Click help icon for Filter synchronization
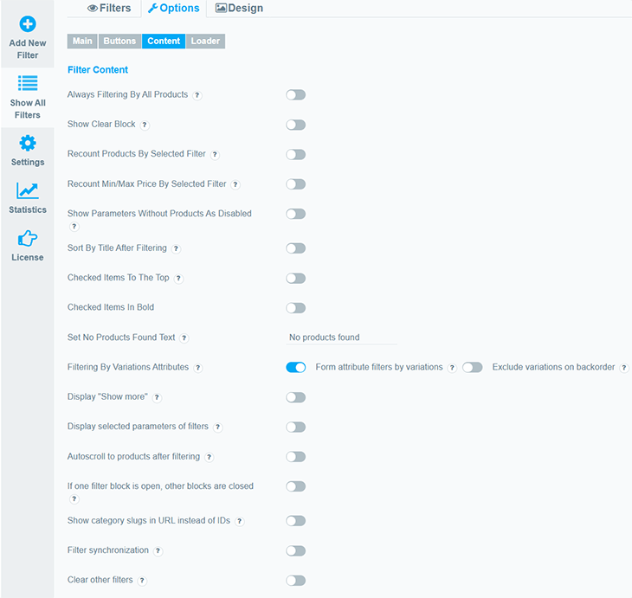This screenshot has height=598, width=632. tap(158, 551)
